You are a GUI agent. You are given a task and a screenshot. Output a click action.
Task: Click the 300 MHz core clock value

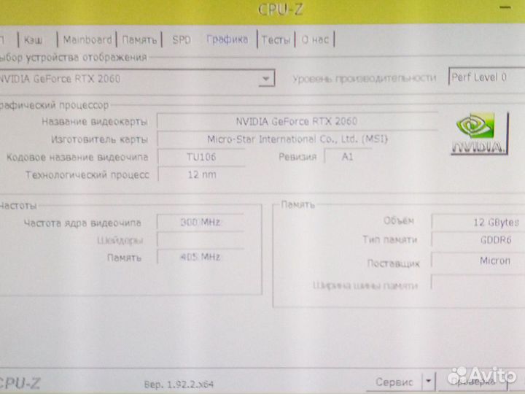coord(201,223)
